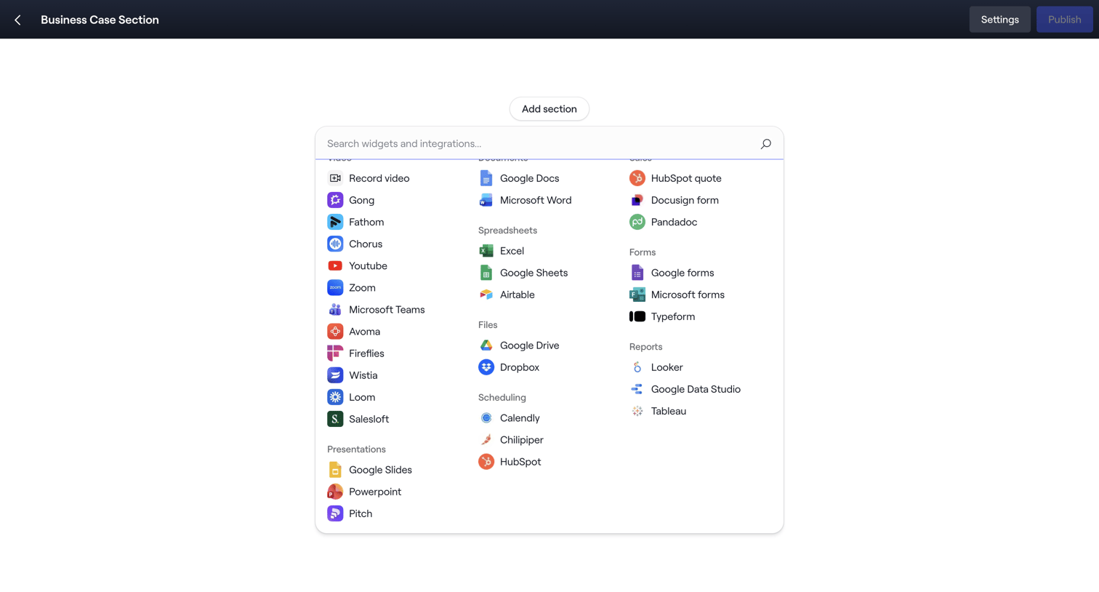
Task: Select the Google Sheets icon
Action: click(x=486, y=273)
